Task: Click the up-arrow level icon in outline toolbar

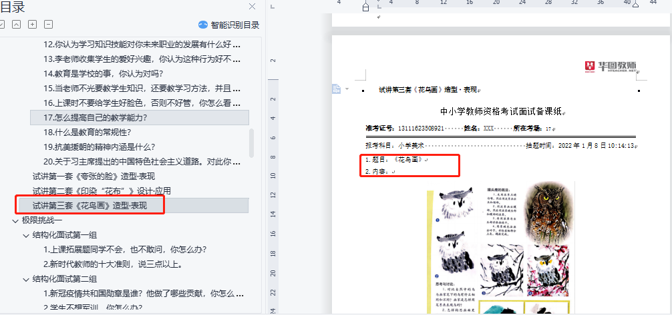Action: click(x=16, y=25)
